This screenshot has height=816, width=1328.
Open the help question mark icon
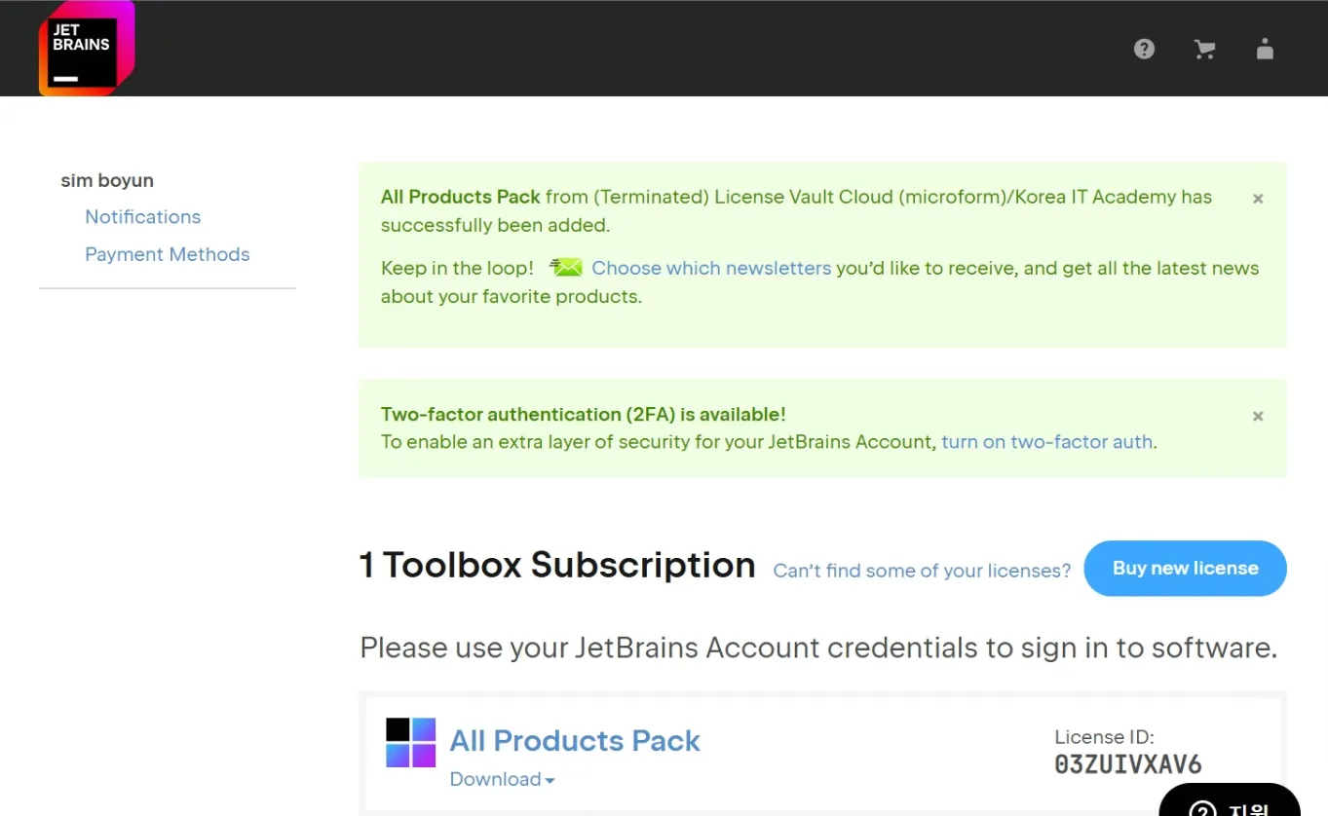coord(1144,49)
